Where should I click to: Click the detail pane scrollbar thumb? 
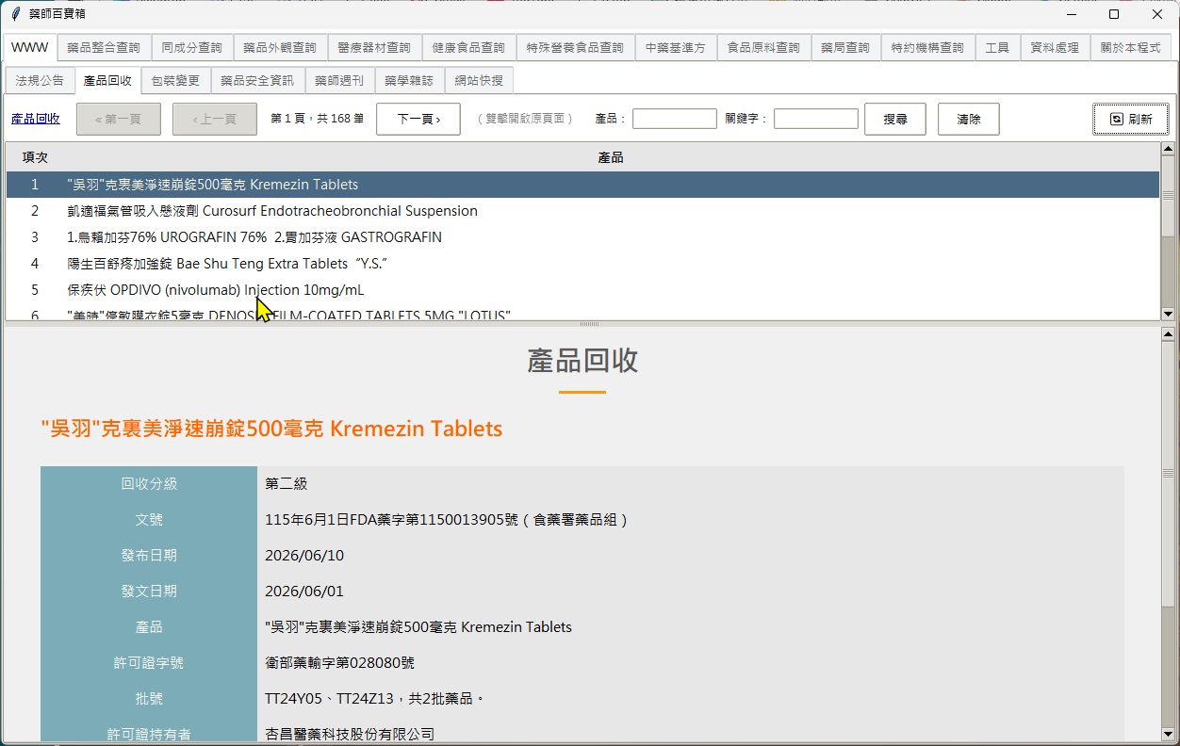[x=1169, y=474]
